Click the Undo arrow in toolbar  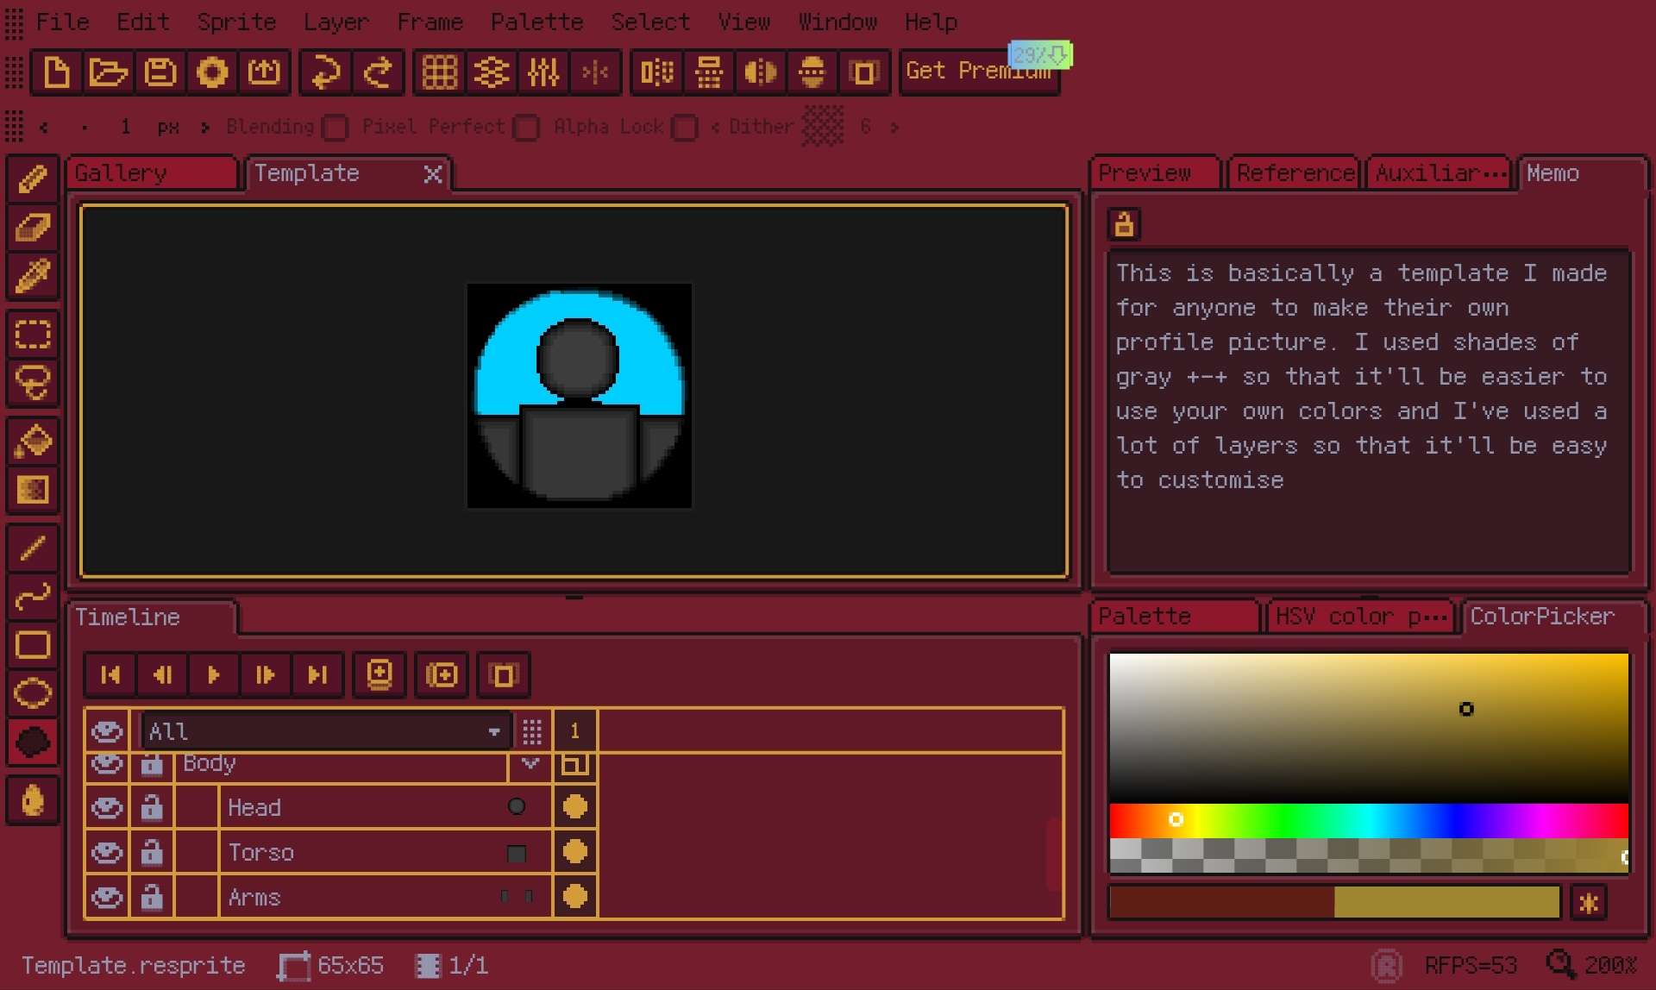325,72
